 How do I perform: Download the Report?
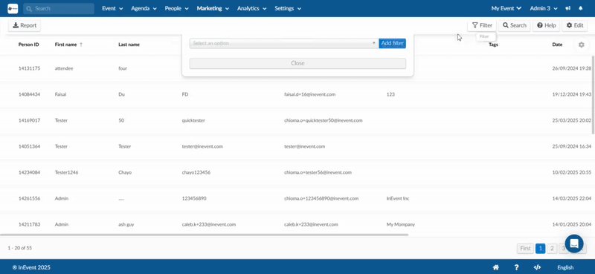(25, 25)
